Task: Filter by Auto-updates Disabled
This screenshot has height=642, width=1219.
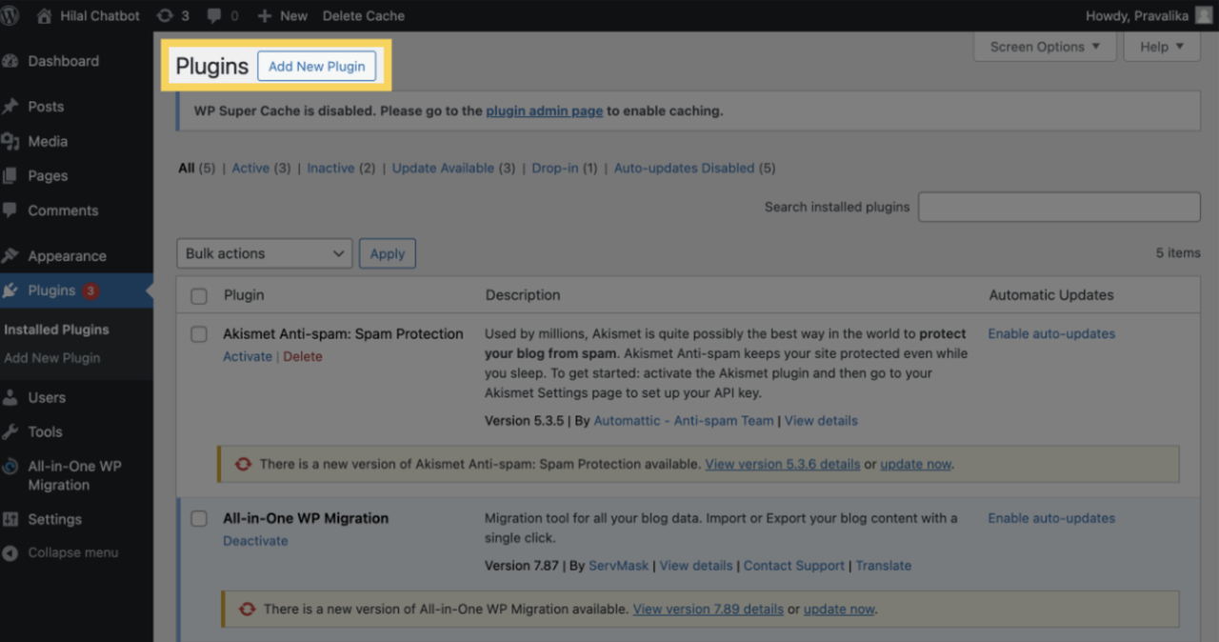Action: click(684, 168)
